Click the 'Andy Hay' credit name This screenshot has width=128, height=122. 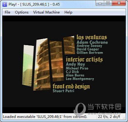75,64
